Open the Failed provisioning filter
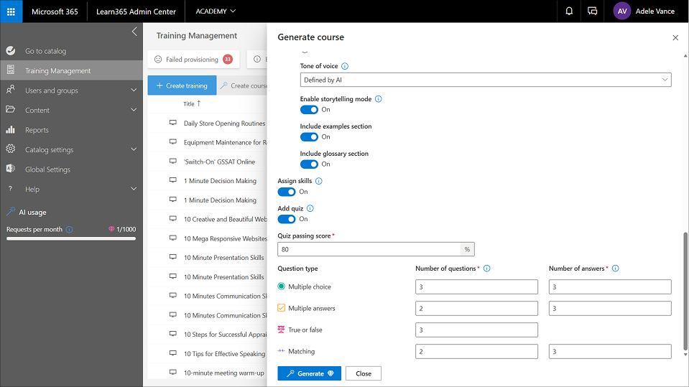Viewport: 689px width, 387px height. [194, 60]
